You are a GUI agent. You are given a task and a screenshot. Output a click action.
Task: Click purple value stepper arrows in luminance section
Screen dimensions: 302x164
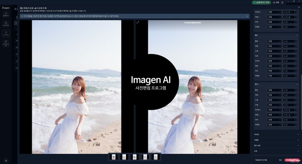point(296,120)
